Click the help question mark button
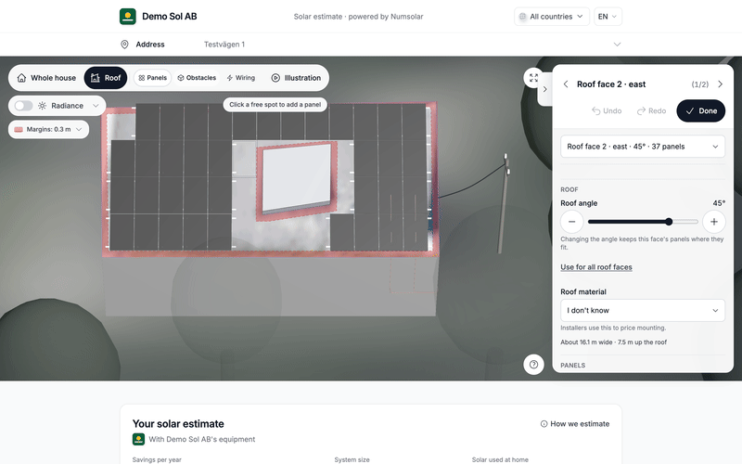The width and height of the screenshot is (742, 464). [x=533, y=365]
